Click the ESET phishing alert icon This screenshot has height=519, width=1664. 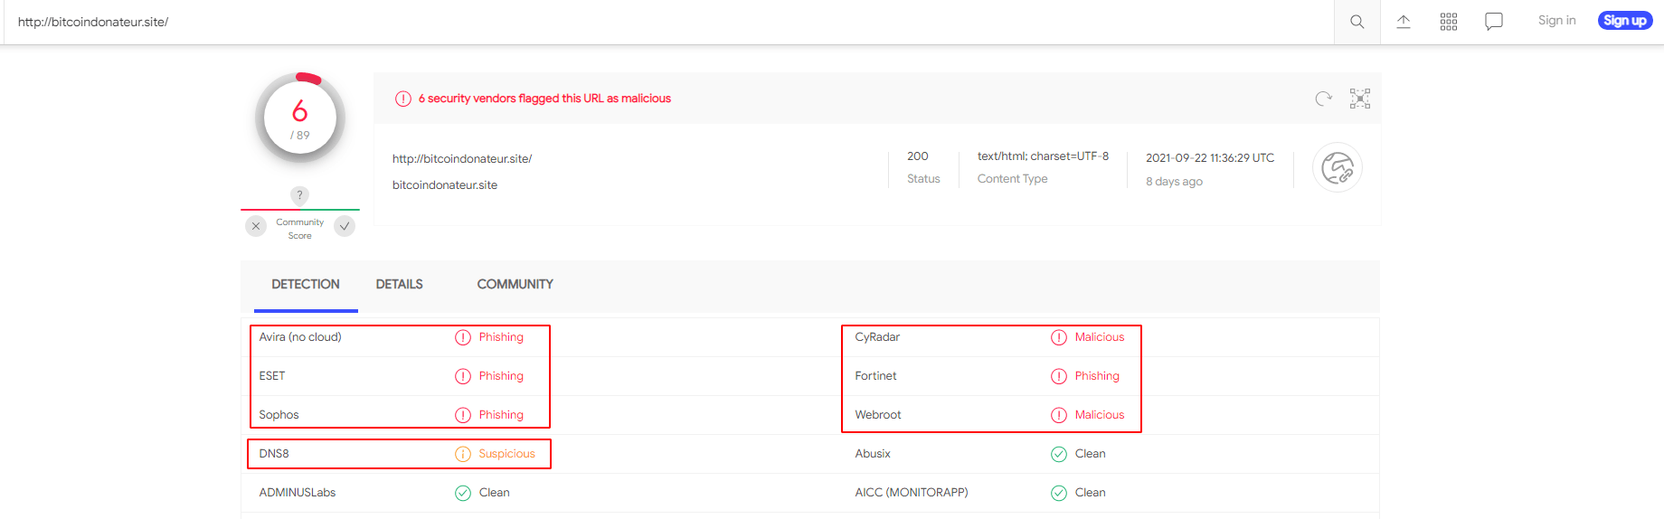pyautogui.click(x=463, y=376)
